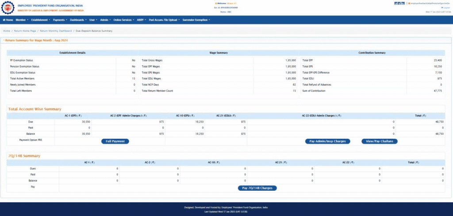Image resolution: width=453 pixels, height=216 pixels.
Task: Click the Logout icon at top right
Action: click(x=443, y=8)
